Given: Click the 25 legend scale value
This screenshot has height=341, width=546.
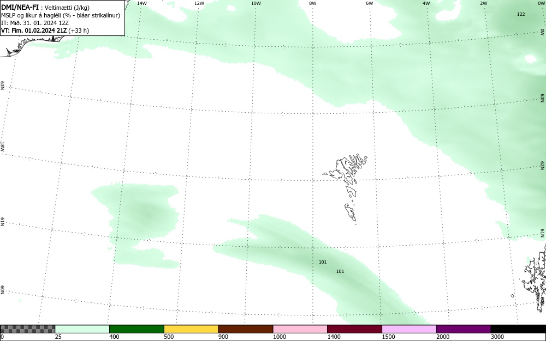Looking at the screenshot, I should pyautogui.click(x=58, y=337).
